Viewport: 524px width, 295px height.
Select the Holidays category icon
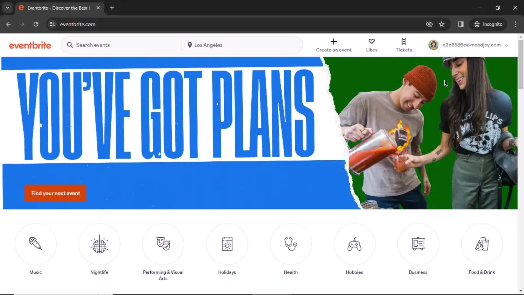227,244
